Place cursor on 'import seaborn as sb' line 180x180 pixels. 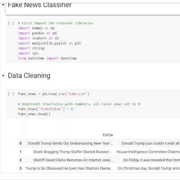click(x=38, y=38)
